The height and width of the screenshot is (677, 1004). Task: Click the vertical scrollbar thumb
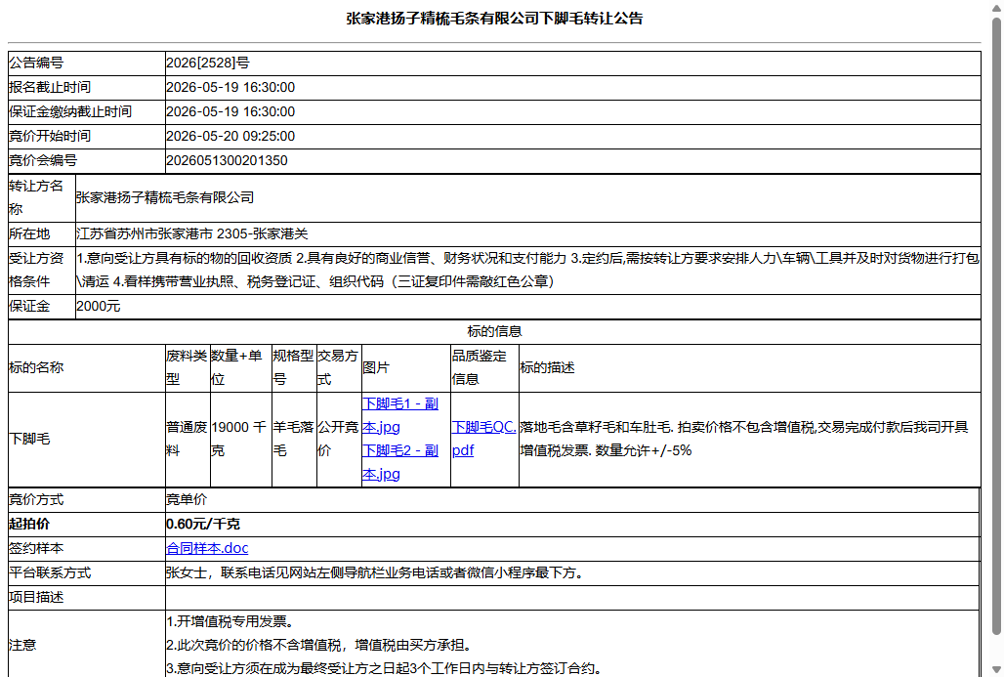996,326
